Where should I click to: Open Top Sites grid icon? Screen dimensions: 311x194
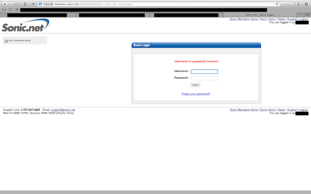click(x=17, y=9)
